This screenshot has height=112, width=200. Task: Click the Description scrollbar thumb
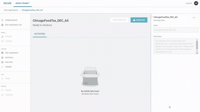point(197,45)
